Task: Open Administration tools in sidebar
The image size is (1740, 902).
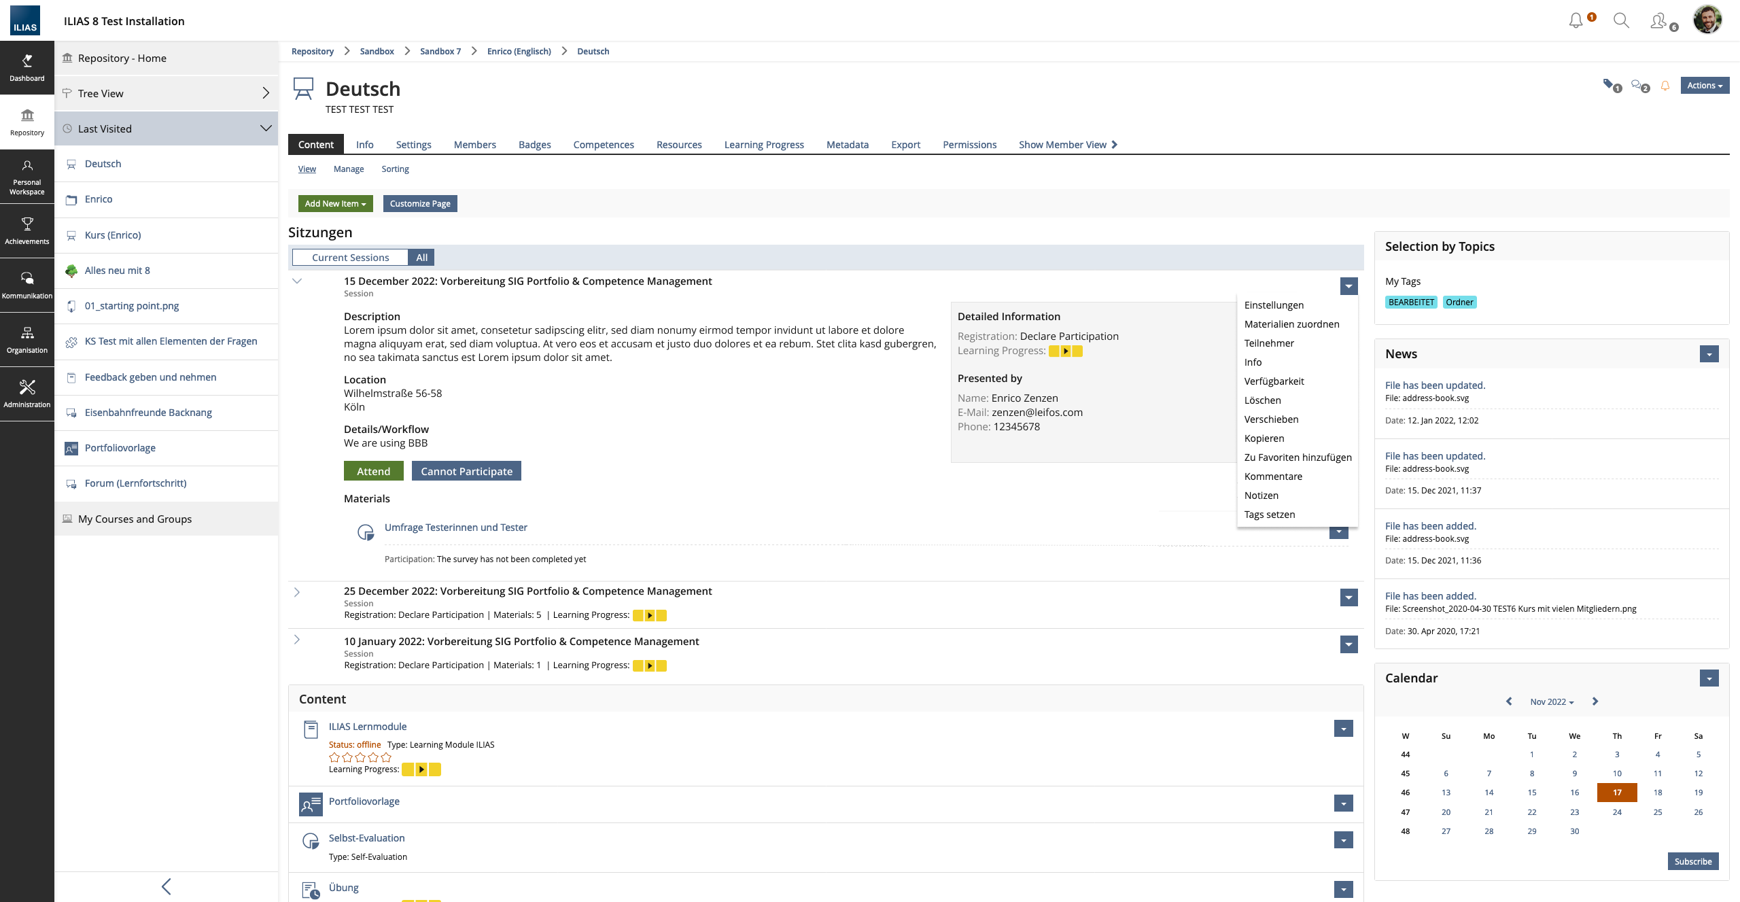Action: (x=27, y=394)
